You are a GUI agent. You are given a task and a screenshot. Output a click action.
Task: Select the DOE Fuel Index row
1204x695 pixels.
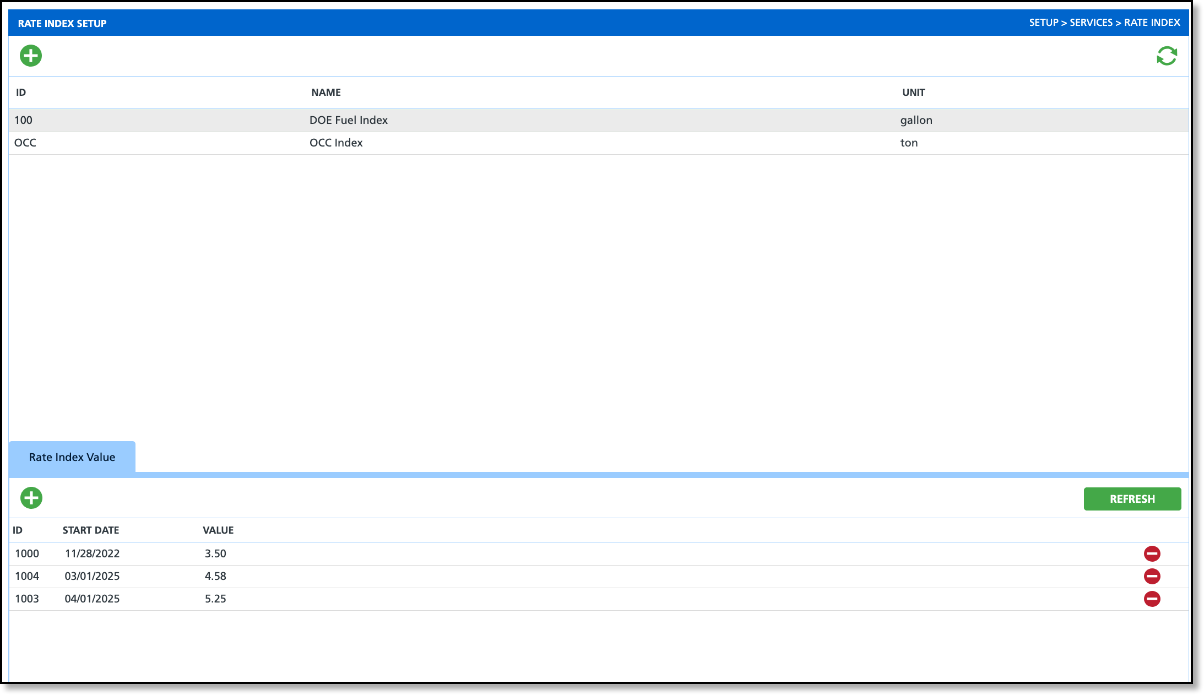point(348,120)
